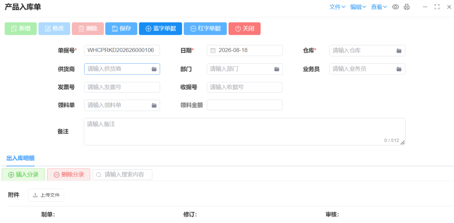Click the 日期 date field
The width and height of the screenshot is (454, 223).
[x=245, y=50]
